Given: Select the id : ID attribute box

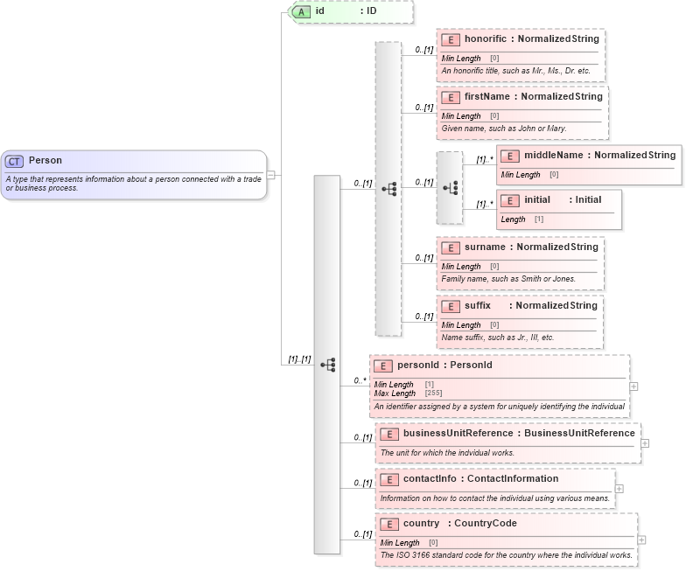Looking at the screenshot, I should [x=351, y=12].
